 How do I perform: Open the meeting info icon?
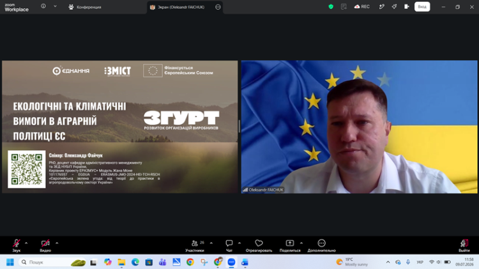[x=43, y=6]
